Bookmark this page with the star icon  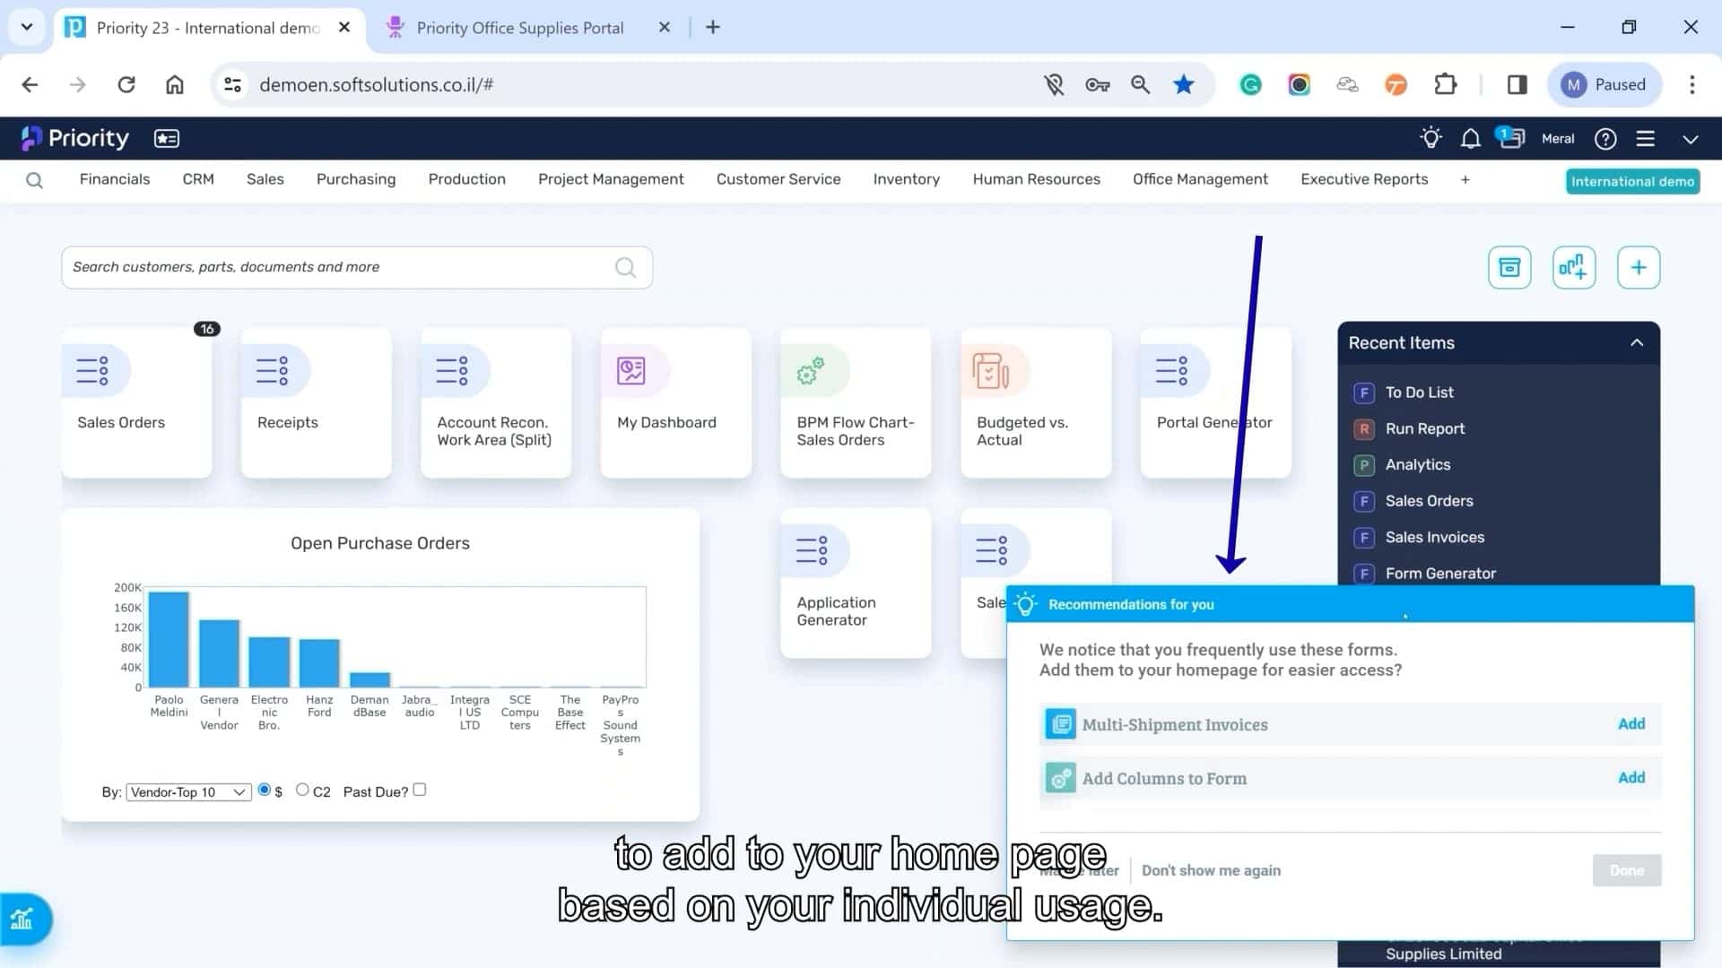(x=1184, y=84)
